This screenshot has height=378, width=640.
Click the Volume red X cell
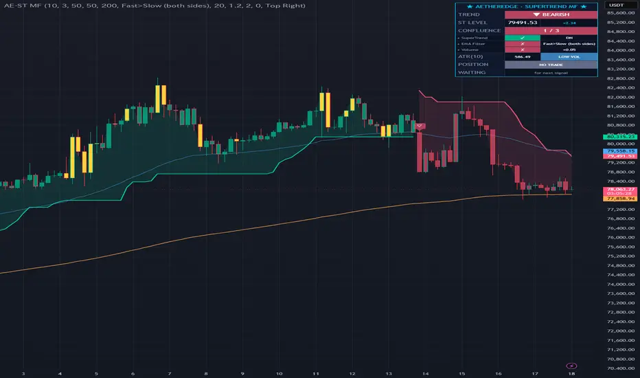click(523, 50)
